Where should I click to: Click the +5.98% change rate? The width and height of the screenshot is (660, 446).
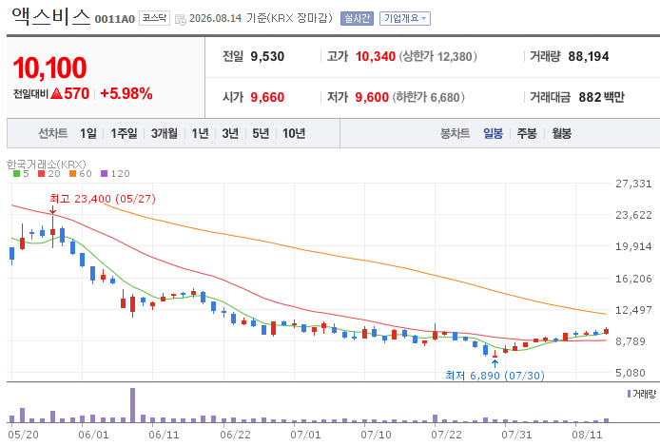point(126,93)
